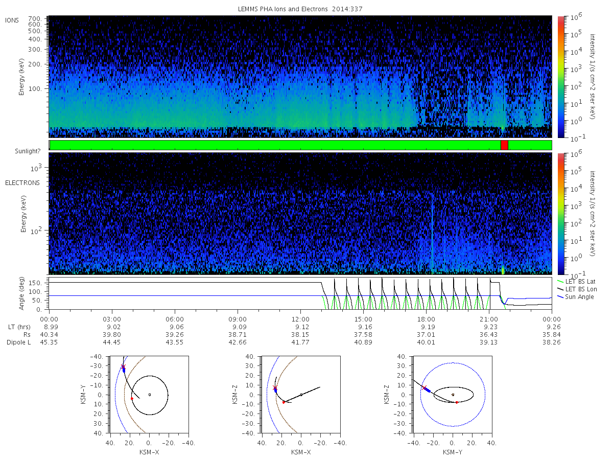Click the KSM-X vs KSM-Y orbit plot
613x460 pixels.
(x=149, y=395)
